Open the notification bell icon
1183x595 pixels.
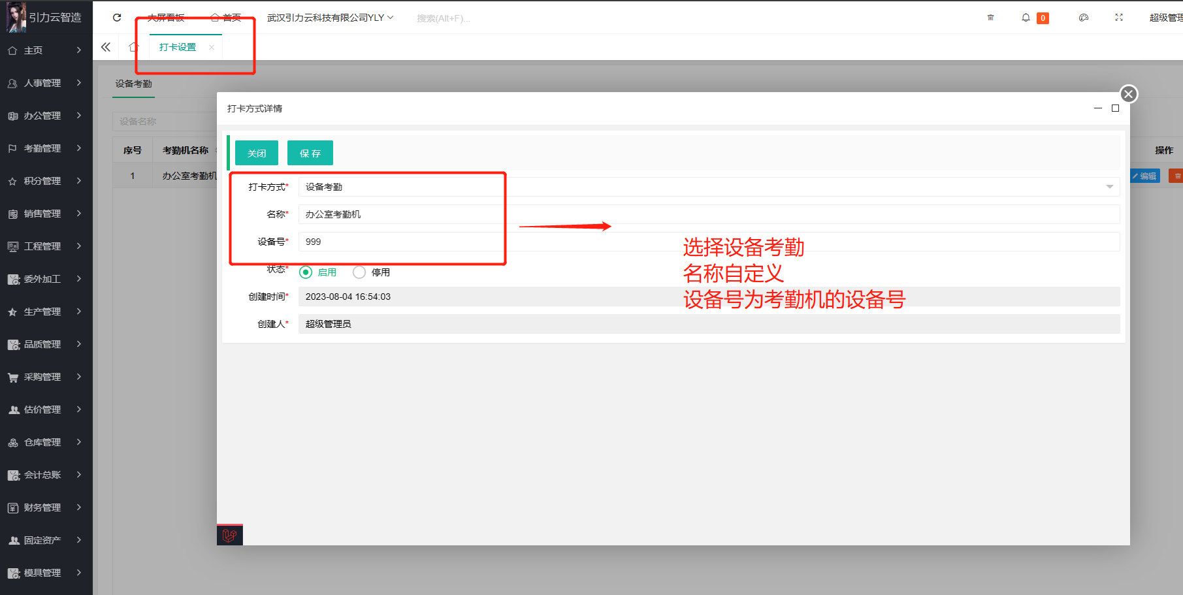point(1026,18)
